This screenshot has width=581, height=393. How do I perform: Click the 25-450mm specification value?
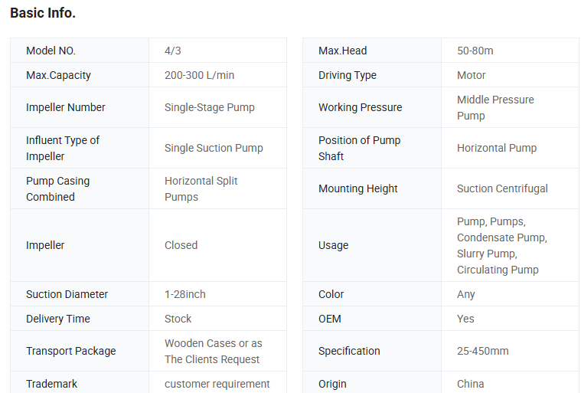[483, 351]
